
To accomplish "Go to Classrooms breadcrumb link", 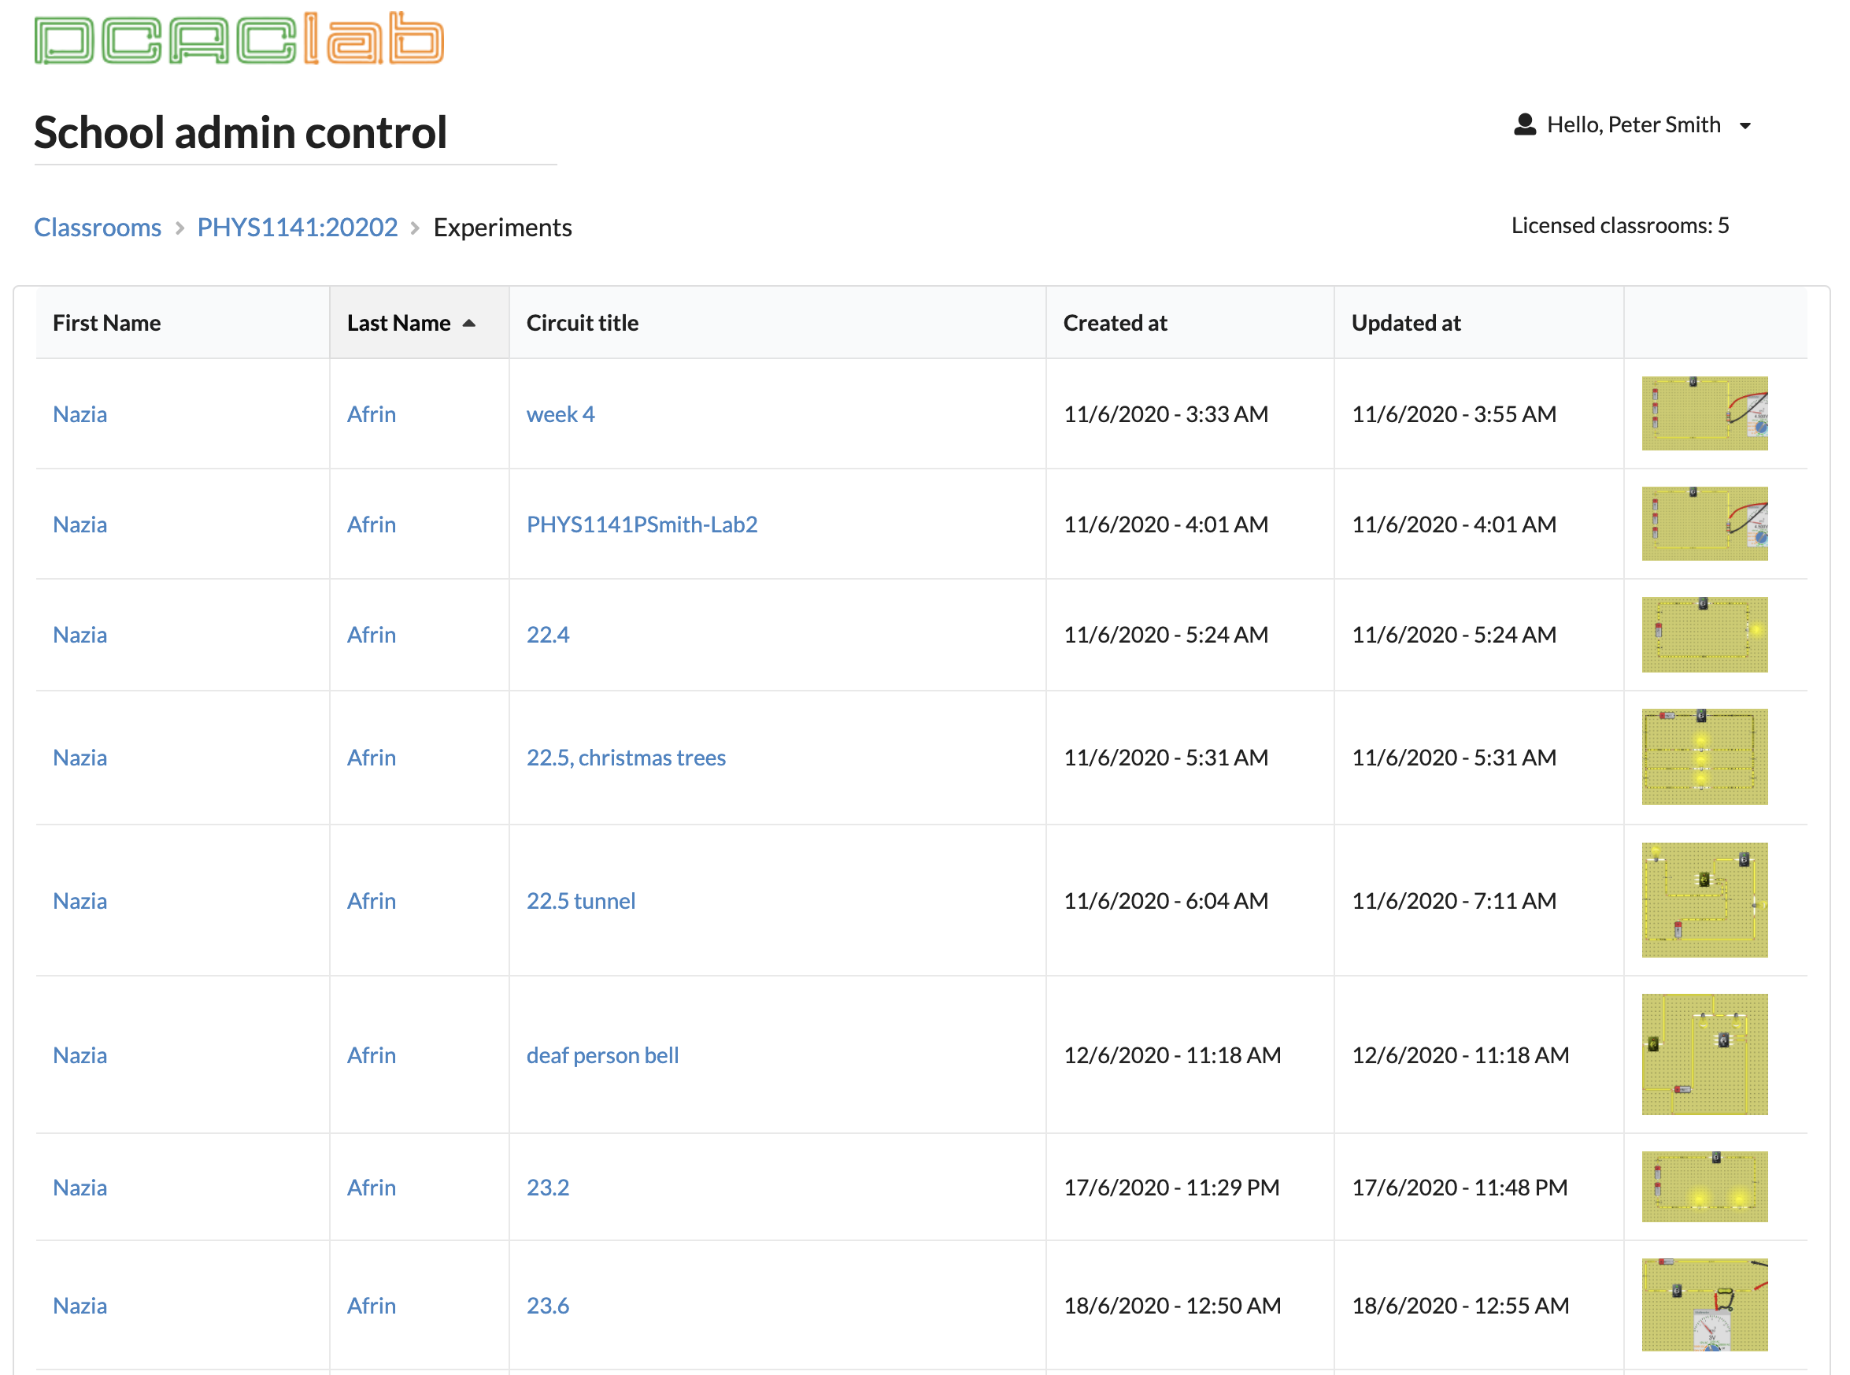I will 98,228.
